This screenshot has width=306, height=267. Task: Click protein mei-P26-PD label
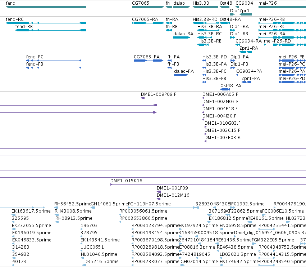292,79
